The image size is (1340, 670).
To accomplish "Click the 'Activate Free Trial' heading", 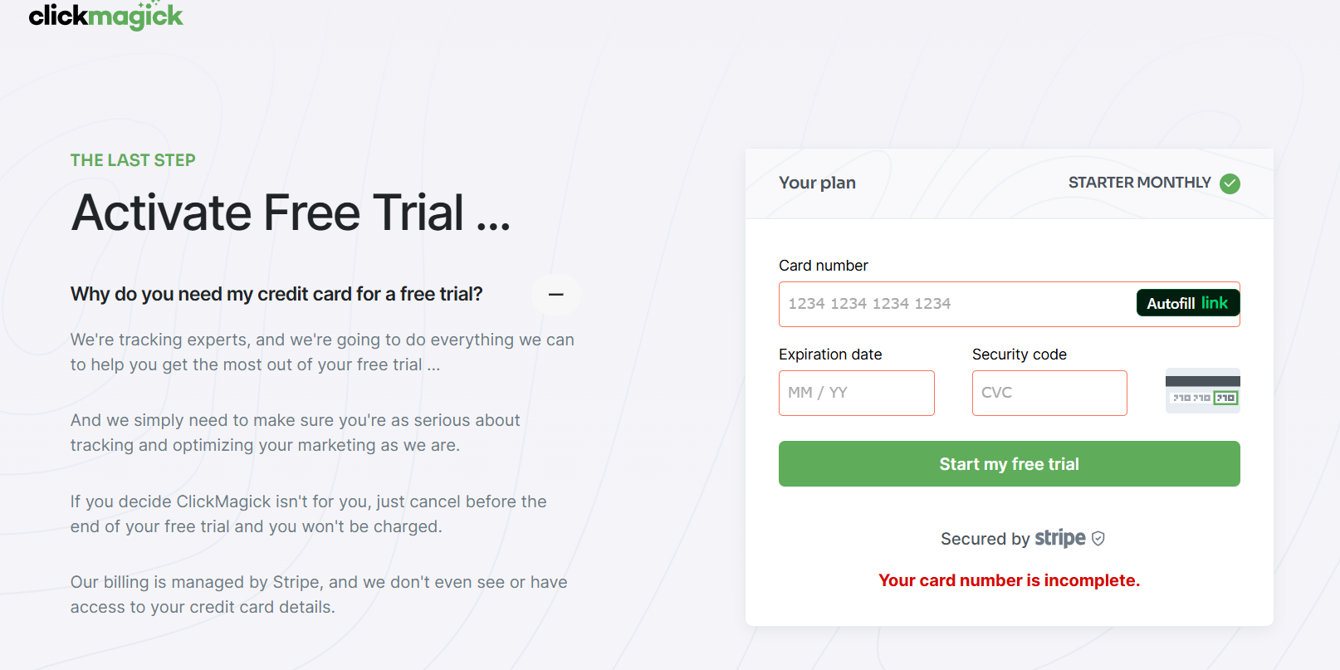I will (x=291, y=213).
